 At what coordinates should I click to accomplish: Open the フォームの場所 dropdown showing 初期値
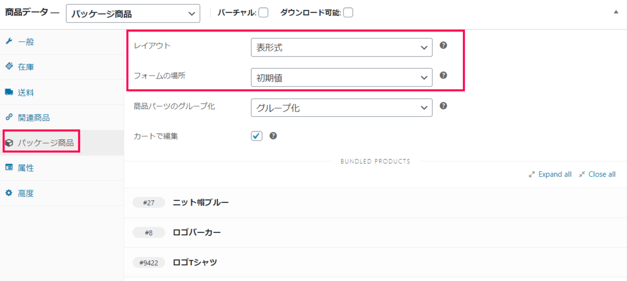coord(341,78)
